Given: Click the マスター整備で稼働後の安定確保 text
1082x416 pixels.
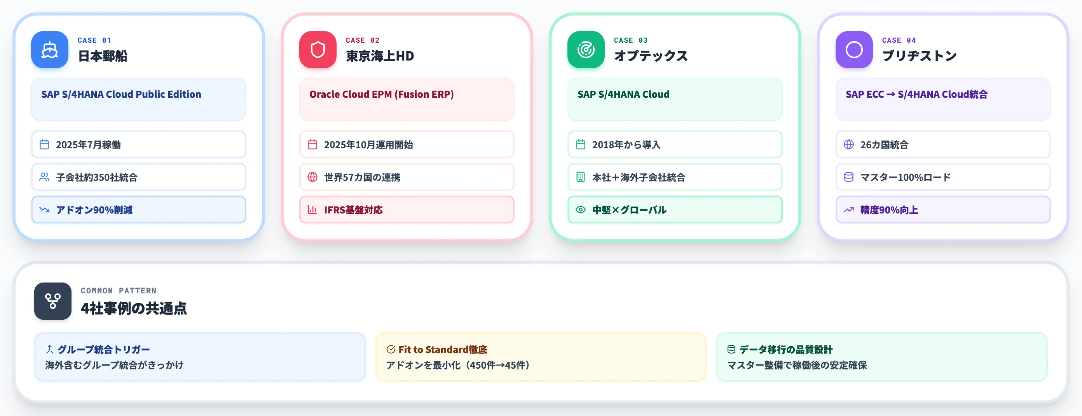Looking at the screenshot, I should 797,365.
